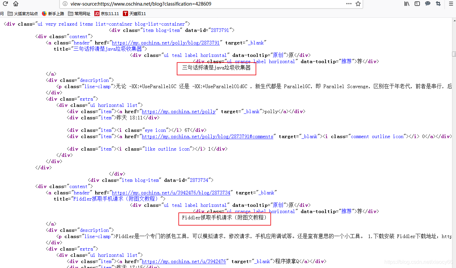
Task: Click class value "ui very relaxed items list-container blog-list-container"
Action: pos(112,24)
